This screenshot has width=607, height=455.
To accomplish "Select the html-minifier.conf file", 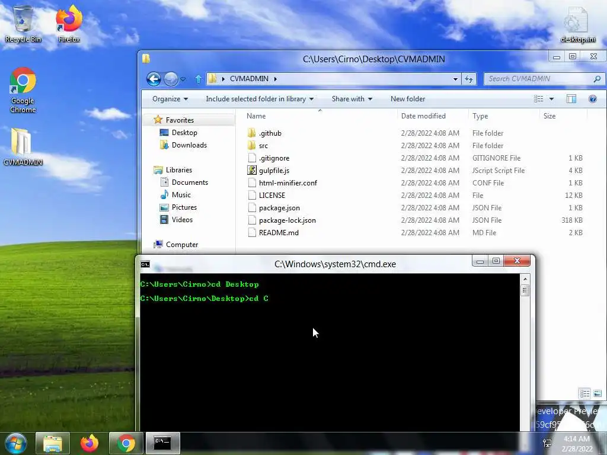I will [288, 182].
